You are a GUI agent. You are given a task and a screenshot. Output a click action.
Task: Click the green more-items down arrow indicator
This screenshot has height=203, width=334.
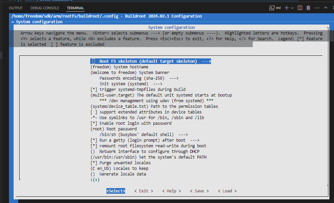click(95, 180)
